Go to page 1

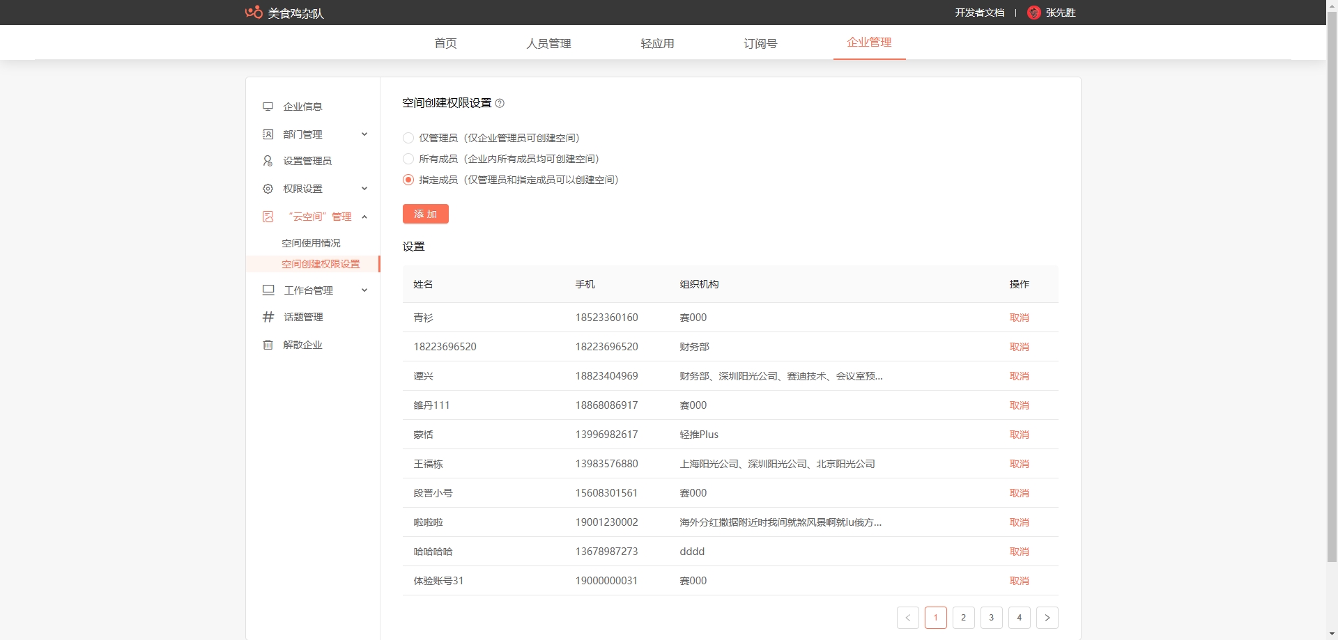click(x=936, y=618)
